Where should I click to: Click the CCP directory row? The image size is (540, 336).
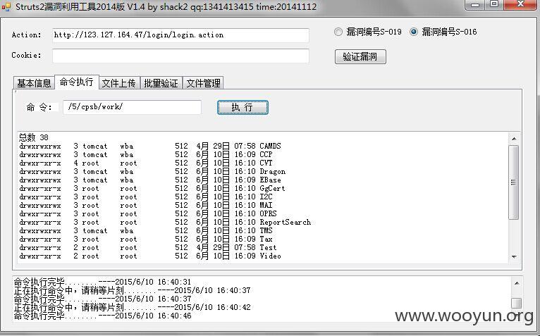[x=146, y=154]
